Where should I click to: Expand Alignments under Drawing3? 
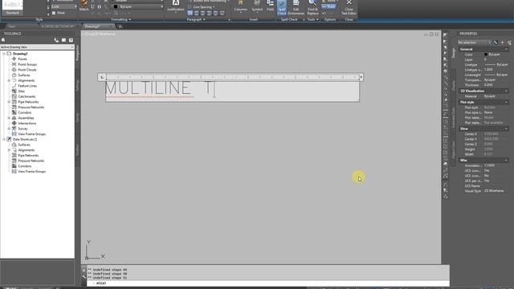click(x=9, y=80)
